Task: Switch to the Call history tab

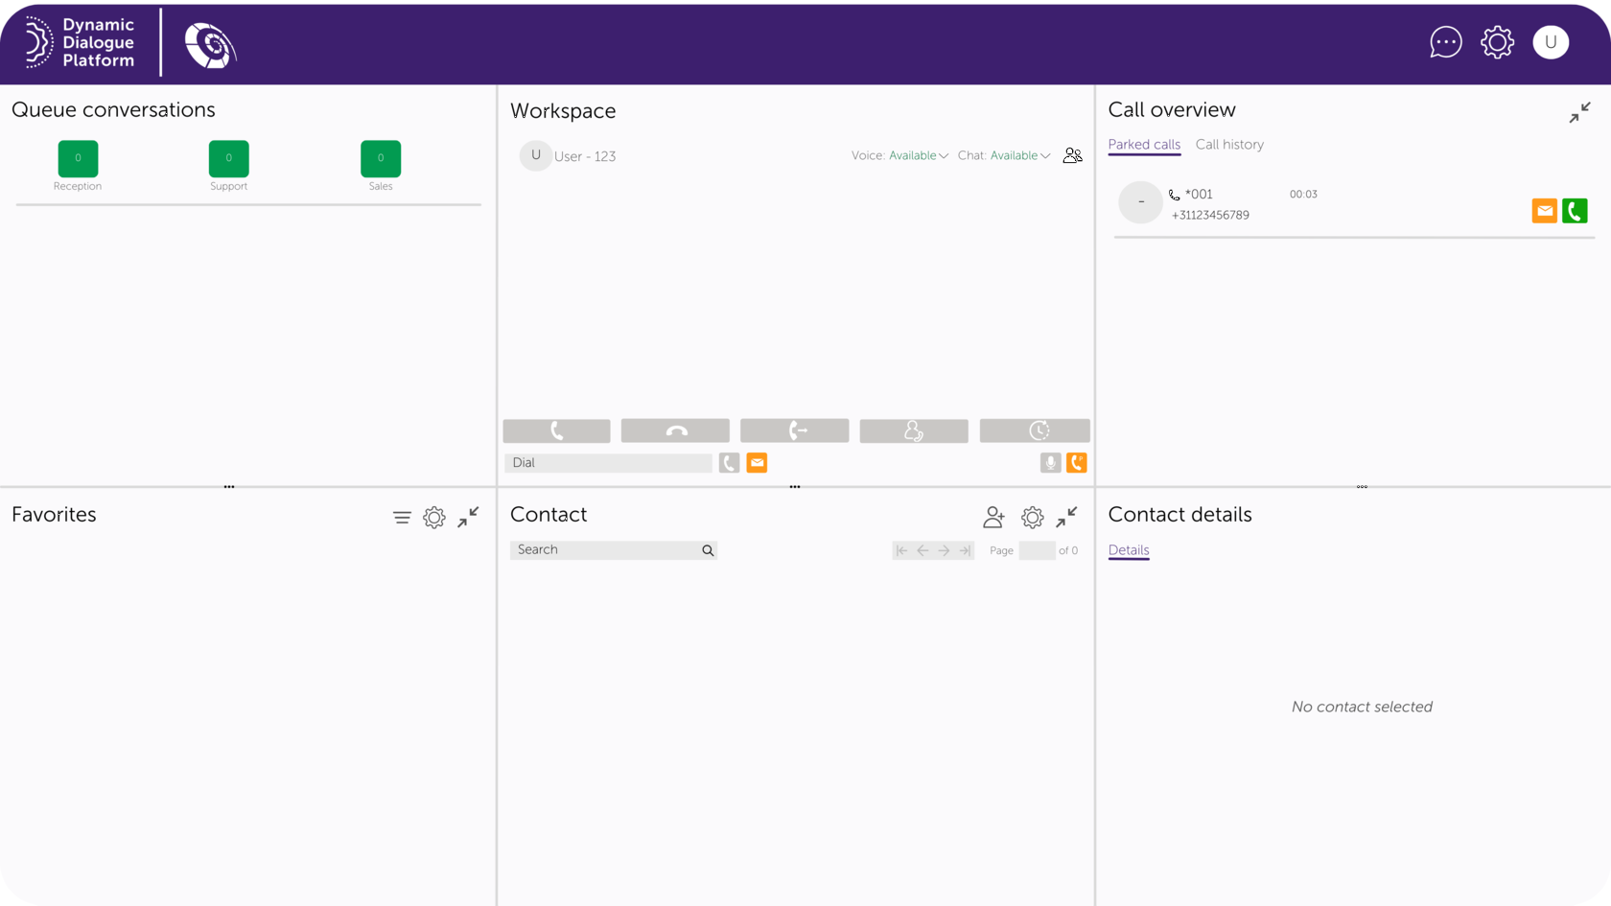Action: (x=1229, y=145)
